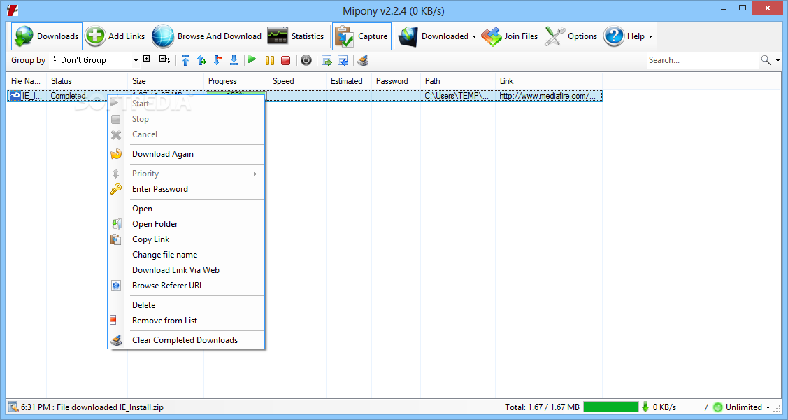Open the Downloads view
Screen dimensions: 788x420
[47, 36]
